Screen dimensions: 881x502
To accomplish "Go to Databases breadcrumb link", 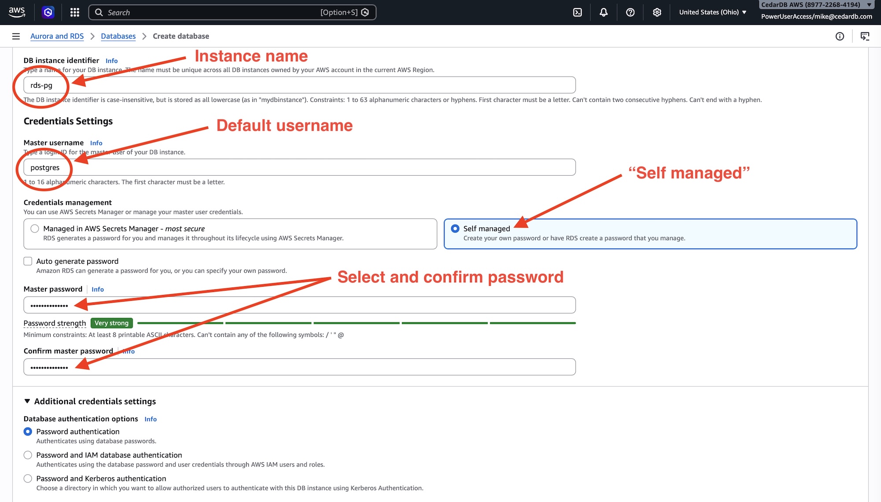I will [x=118, y=36].
